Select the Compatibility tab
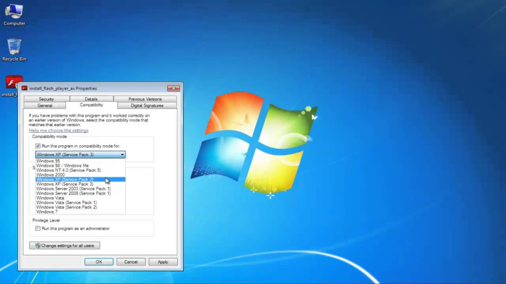The width and height of the screenshot is (506, 284). coord(91,105)
